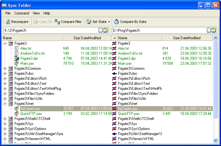This screenshot has height=146, width=221.
Task: Click the Recompare toolbar icon
Action: pyautogui.click(x=8, y=22)
